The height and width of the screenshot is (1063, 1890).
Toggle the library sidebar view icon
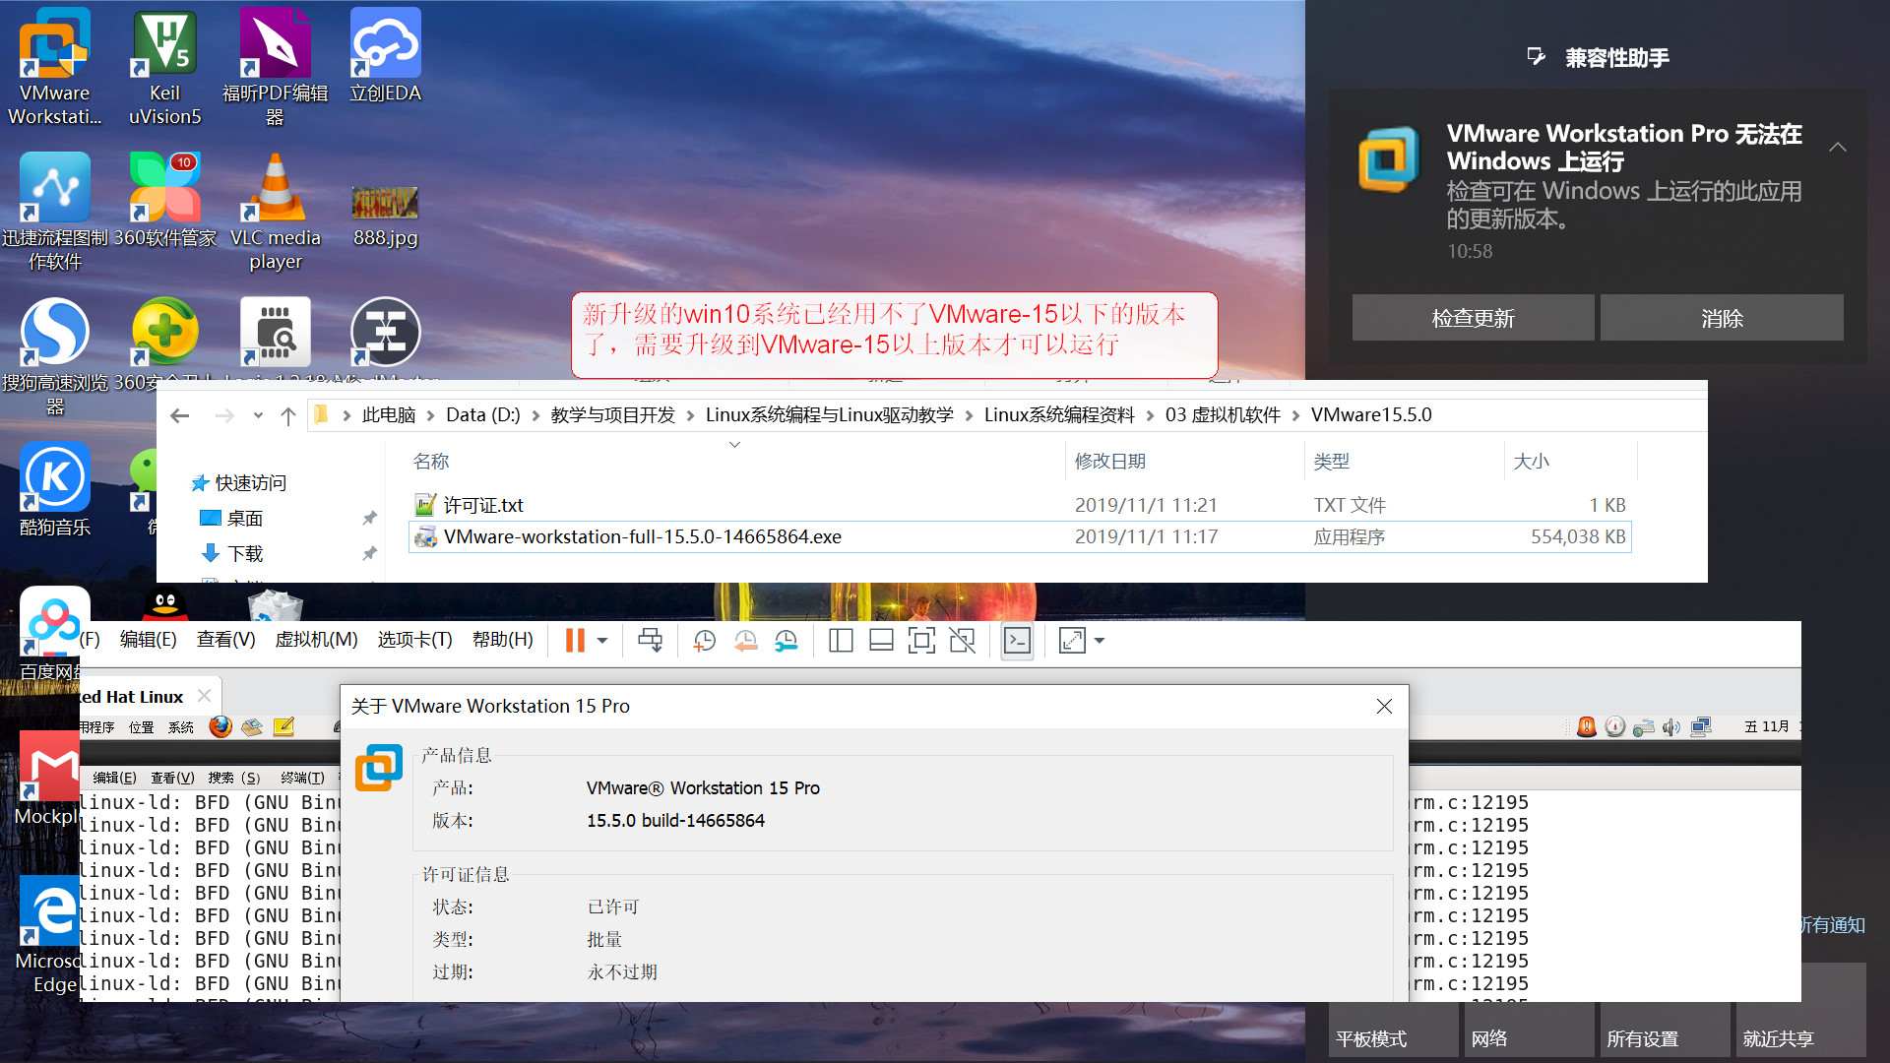click(840, 641)
